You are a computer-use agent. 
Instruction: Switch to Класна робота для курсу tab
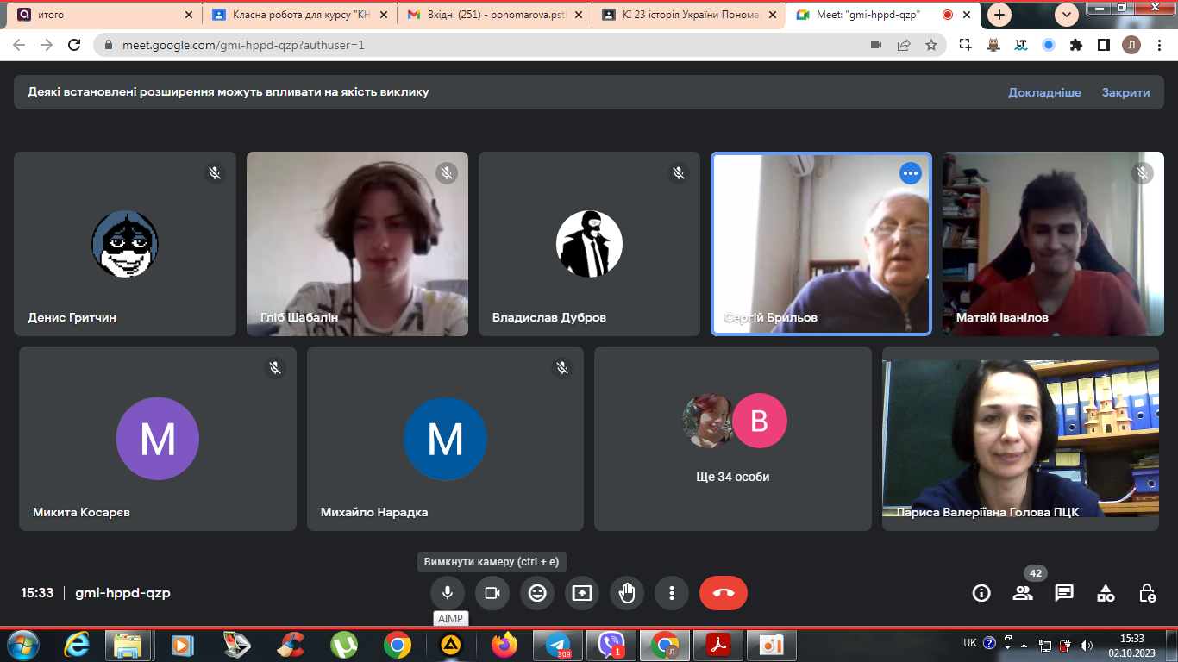[293, 15]
